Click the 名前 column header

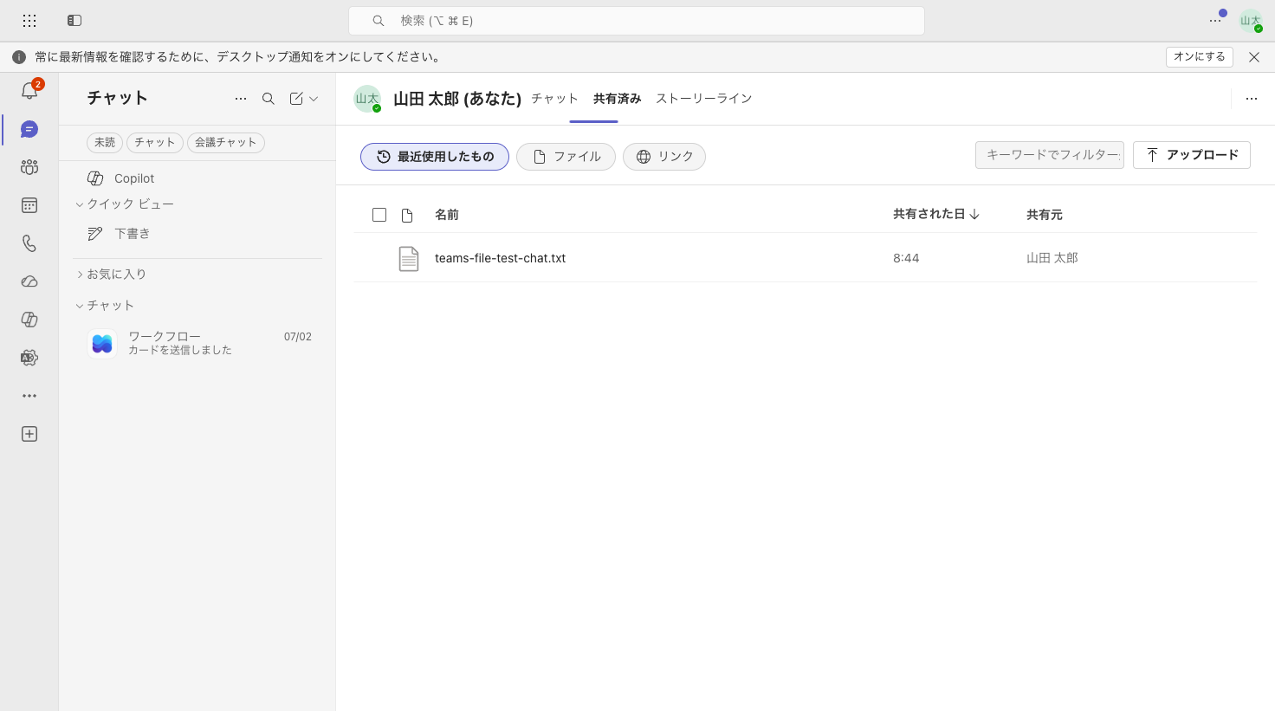(x=447, y=215)
